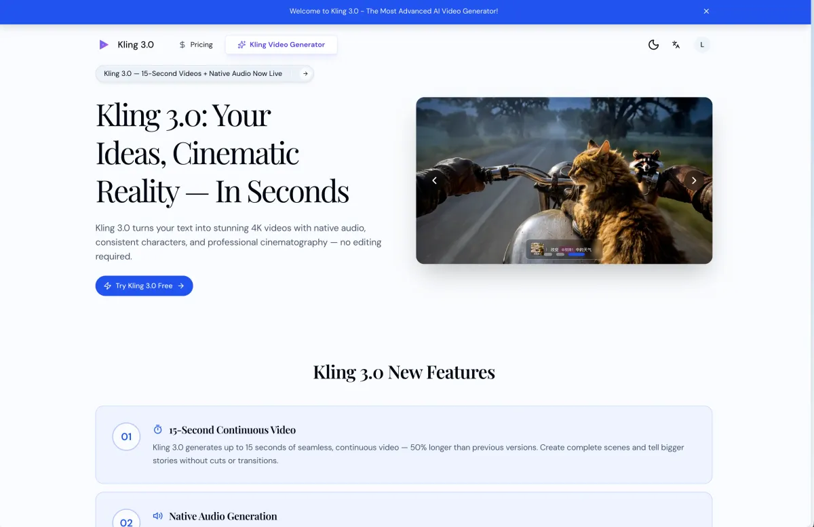Click the right arrow in Try Kling 3.0 Free
This screenshot has width=814, height=527.
coord(181,286)
